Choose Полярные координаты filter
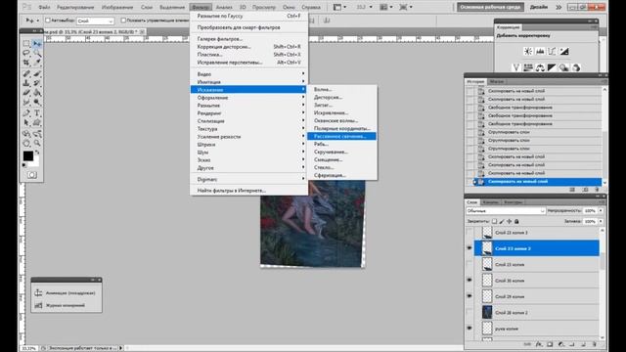This screenshot has width=626, height=352. pyautogui.click(x=341, y=128)
